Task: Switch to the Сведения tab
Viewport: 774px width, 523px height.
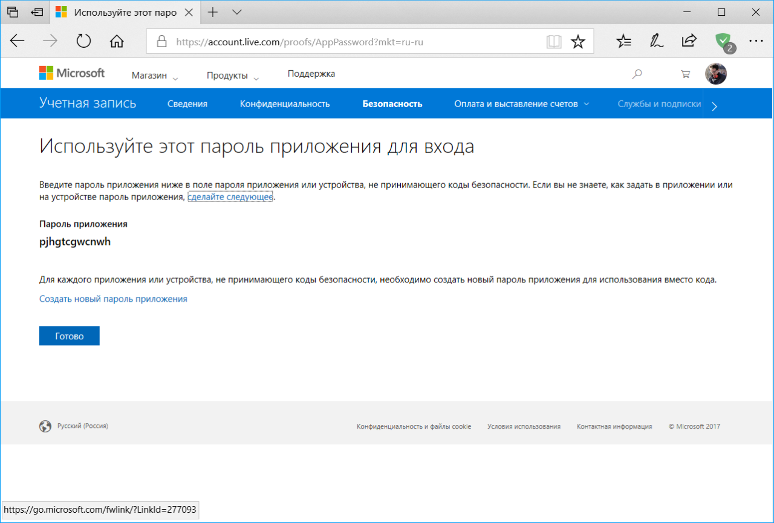Action: coord(187,104)
